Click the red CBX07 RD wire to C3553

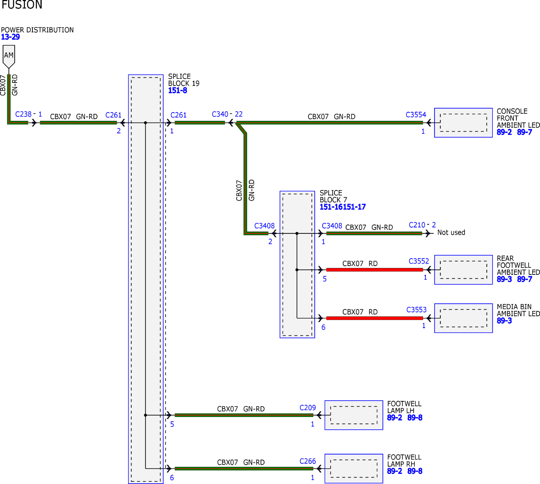pos(374,318)
